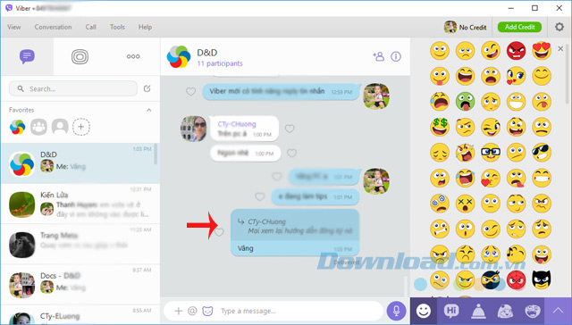The height and width of the screenshot is (325, 572).
Task: Select the smiley emoticon pack tab
Action: click(x=423, y=311)
